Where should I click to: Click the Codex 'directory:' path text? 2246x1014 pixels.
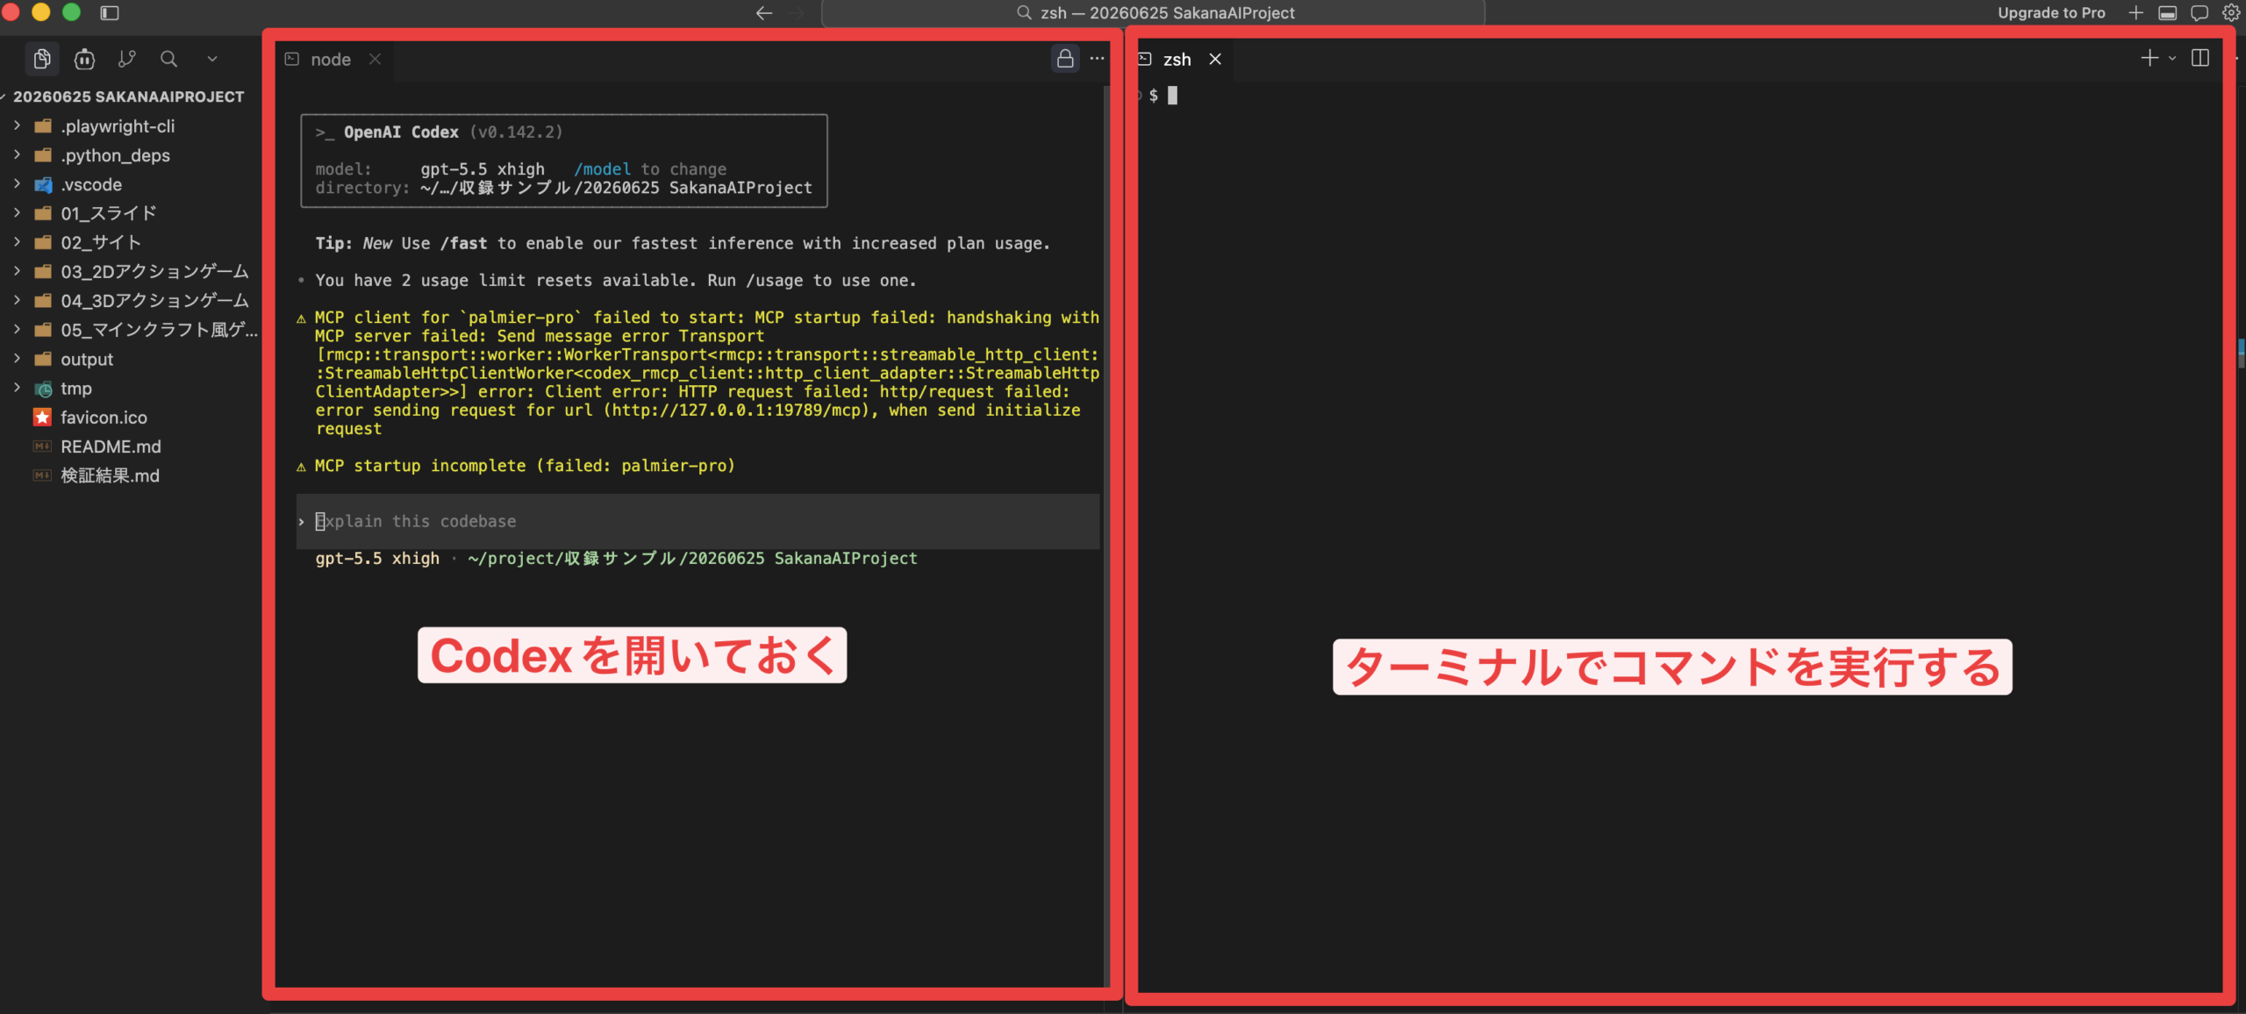616,188
